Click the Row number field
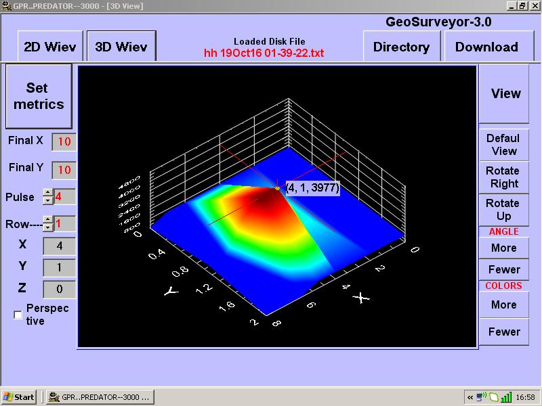This screenshot has height=406, width=542. point(64,224)
